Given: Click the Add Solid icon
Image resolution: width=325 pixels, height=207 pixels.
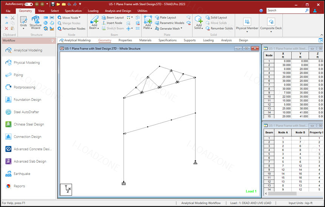Looking at the screenshot, I should click(198, 20).
